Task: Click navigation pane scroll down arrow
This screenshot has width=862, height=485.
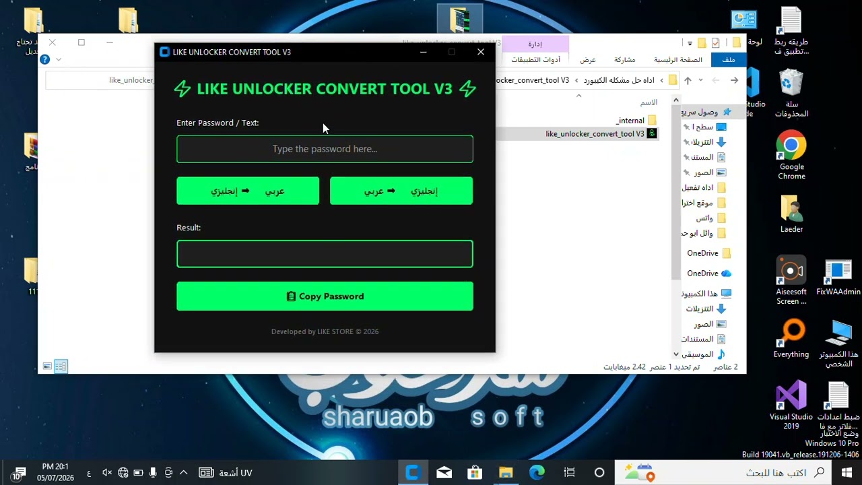Action: pyautogui.click(x=676, y=354)
